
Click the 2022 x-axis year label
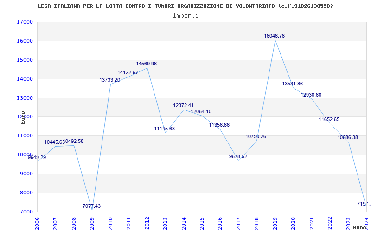(330, 223)
